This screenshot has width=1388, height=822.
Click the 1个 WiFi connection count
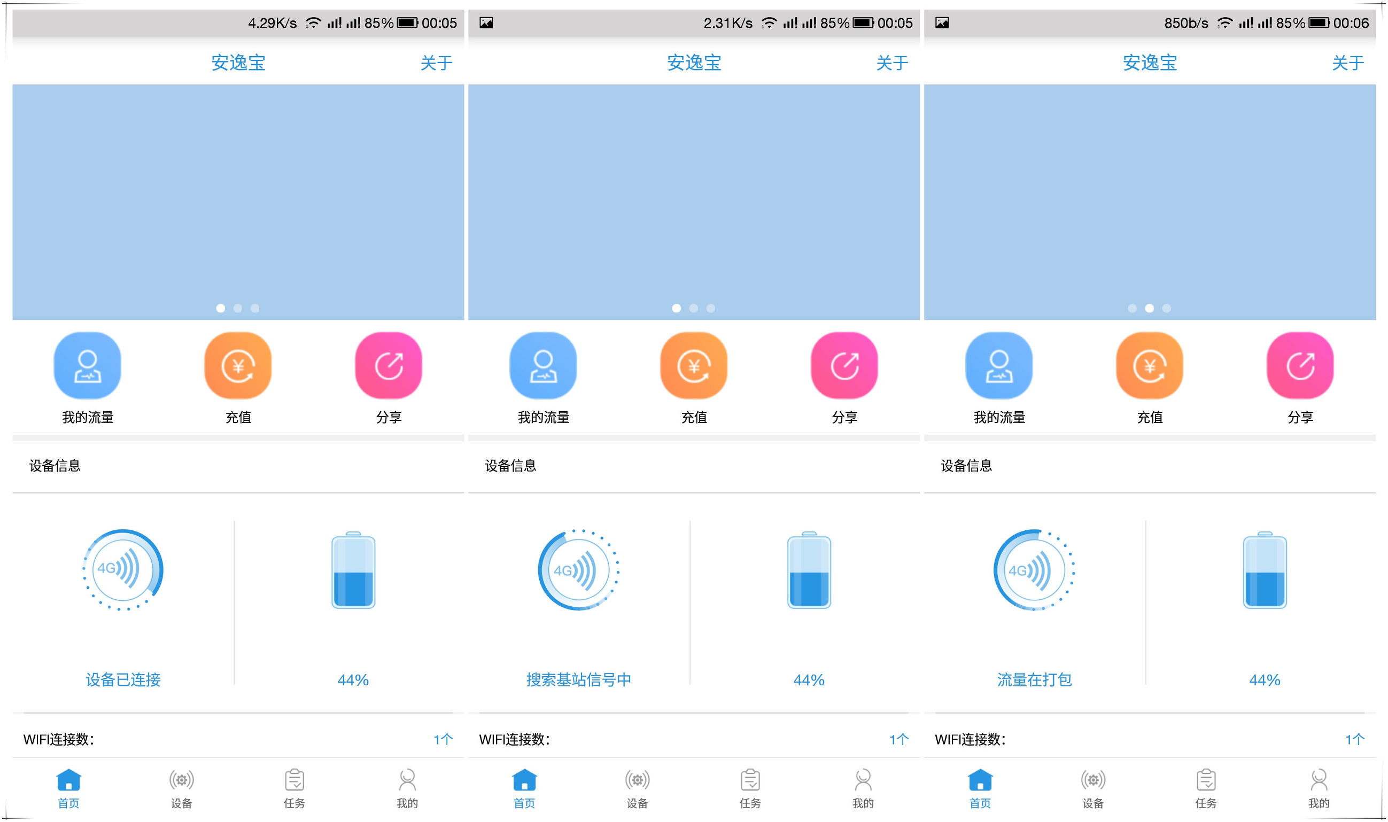[x=443, y=738]
